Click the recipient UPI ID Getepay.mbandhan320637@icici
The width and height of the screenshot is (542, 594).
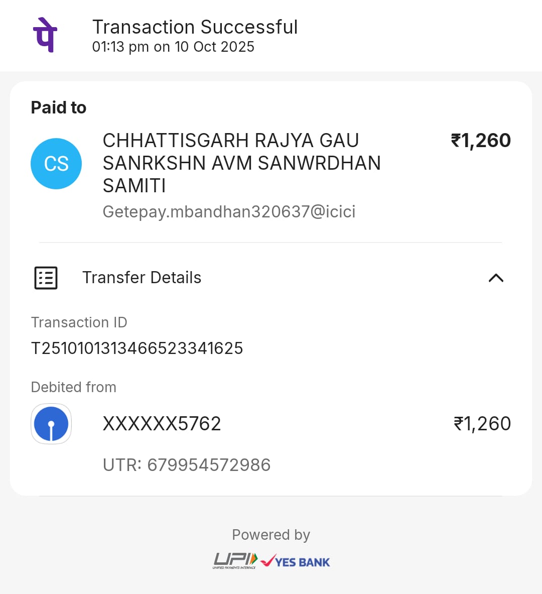[x=229, y=212]
